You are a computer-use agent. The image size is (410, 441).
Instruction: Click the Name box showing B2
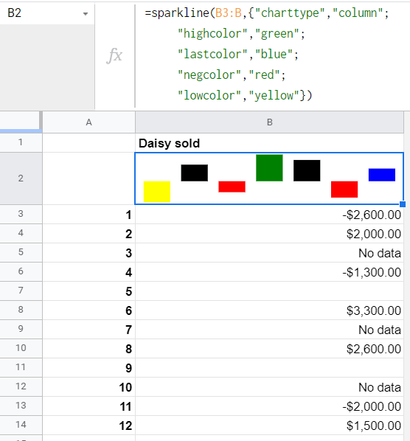coord(46,13)
